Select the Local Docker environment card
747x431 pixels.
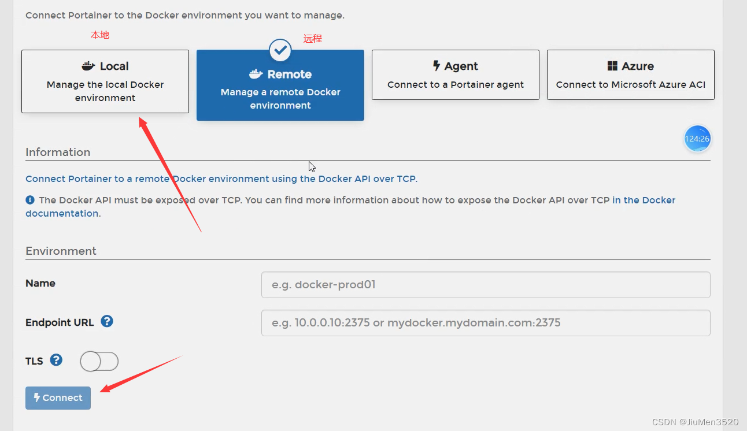pos(105,81)
